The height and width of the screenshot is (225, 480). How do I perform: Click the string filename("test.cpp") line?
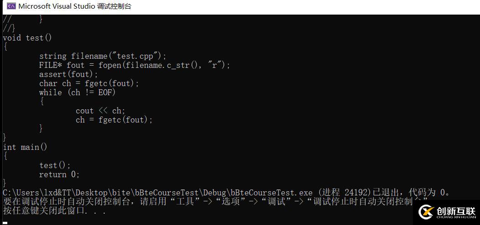point(103,56)
